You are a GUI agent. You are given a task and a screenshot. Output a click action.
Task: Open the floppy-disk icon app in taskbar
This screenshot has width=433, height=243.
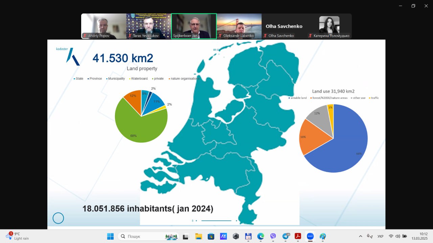[248, 236]
